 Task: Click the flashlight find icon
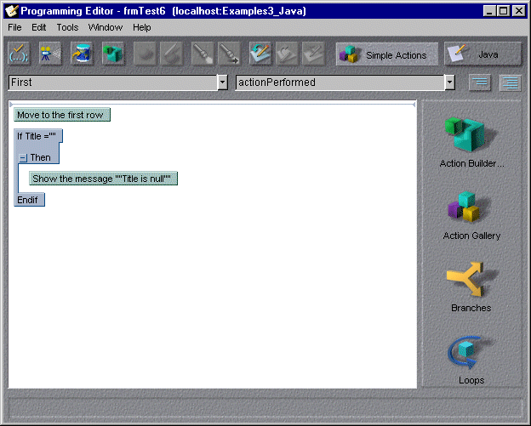click(203, 54)
